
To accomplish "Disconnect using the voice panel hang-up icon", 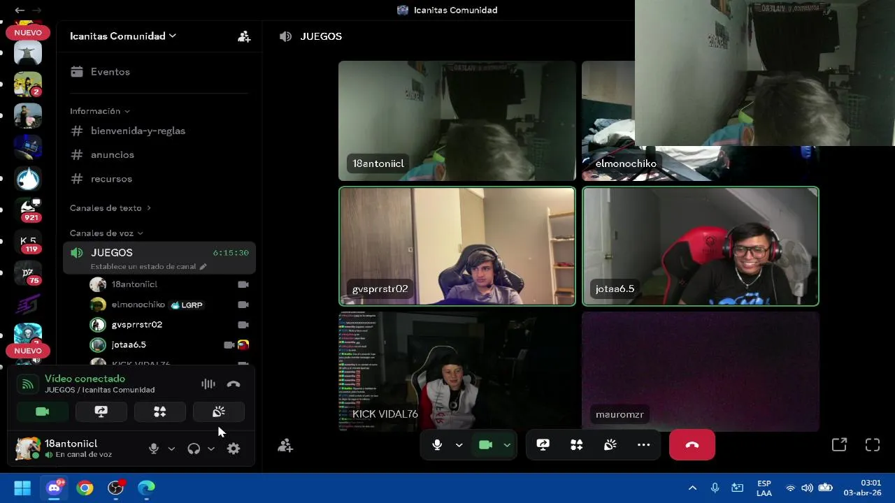I will [234, 384].
